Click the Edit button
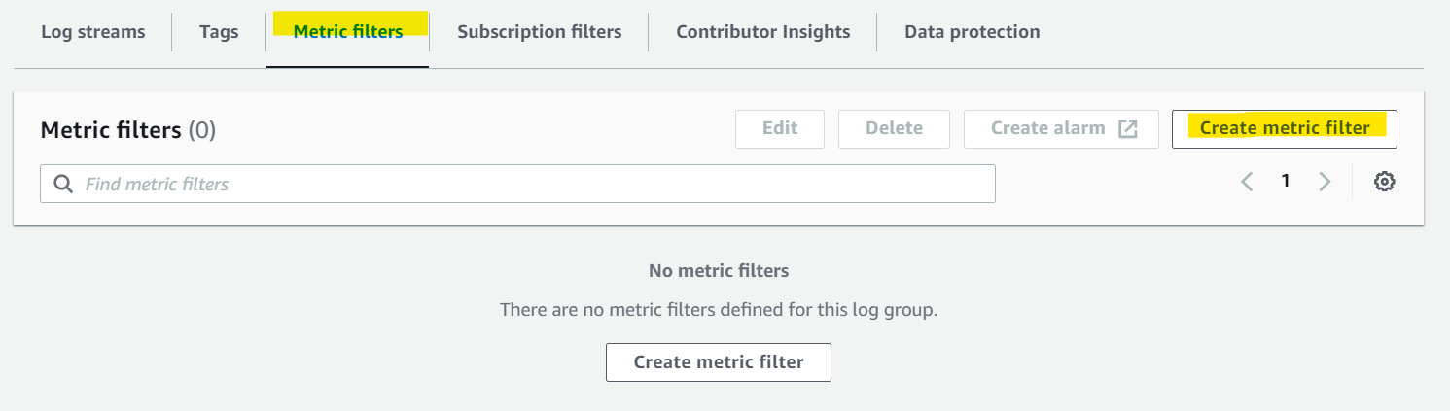This screenshot has height=411, width=1450. [x=780, y=128]
